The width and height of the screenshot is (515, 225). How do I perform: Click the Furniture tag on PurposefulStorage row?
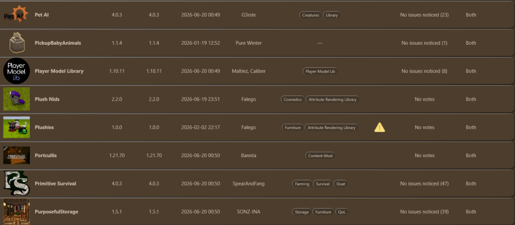click(323, 212)
